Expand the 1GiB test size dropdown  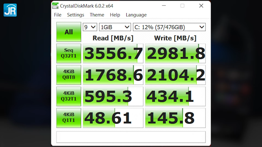point(115,27)
